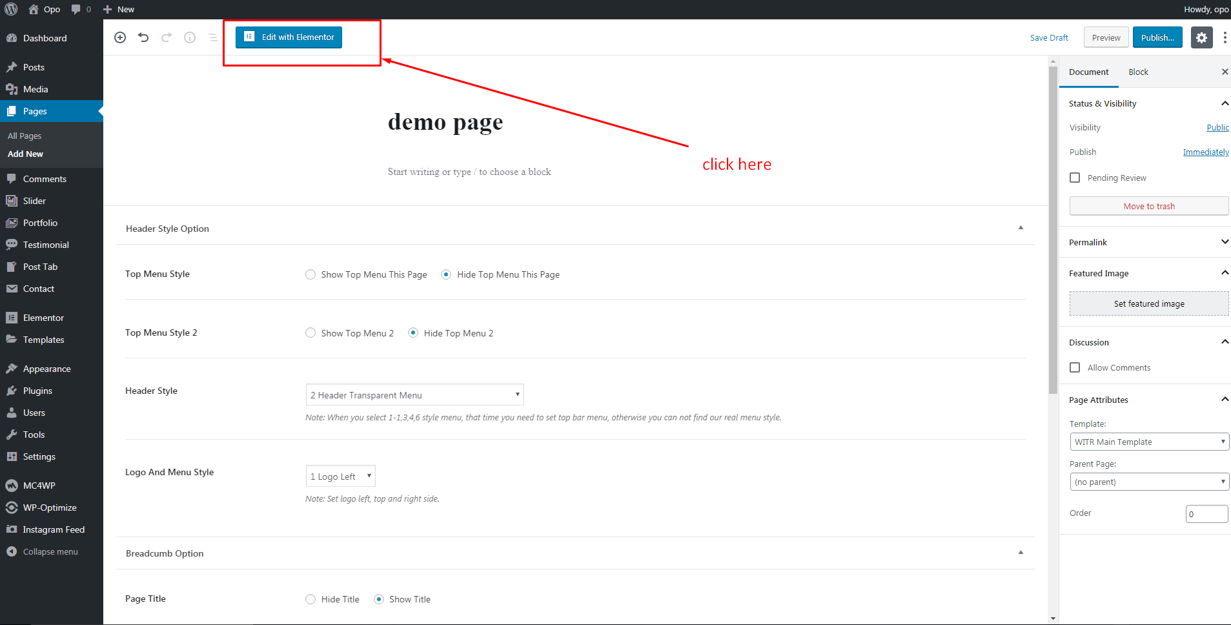Collapse the Breadcumb Option section
The width and height of the screenshot is (1231, 625).
coord(1021,553)
